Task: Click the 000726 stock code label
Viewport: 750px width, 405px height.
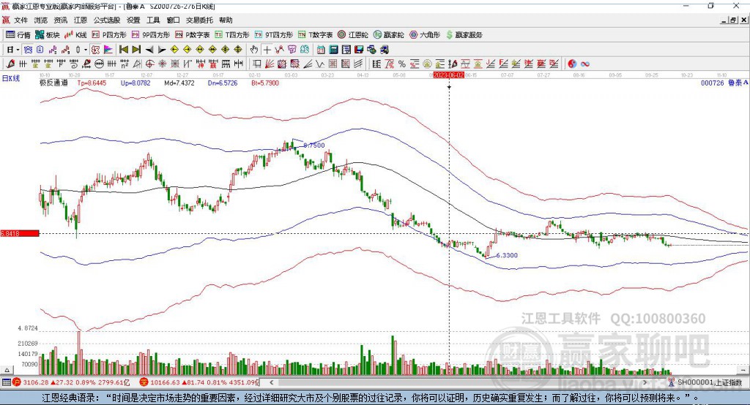Action: click(x=712, y=83)
